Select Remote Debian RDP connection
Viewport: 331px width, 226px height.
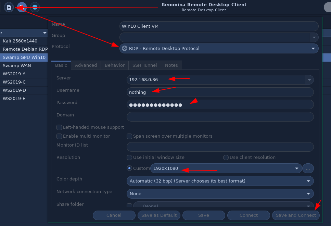[24, 49]
